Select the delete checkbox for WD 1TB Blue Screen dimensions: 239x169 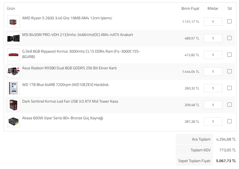tap(229, 88)
